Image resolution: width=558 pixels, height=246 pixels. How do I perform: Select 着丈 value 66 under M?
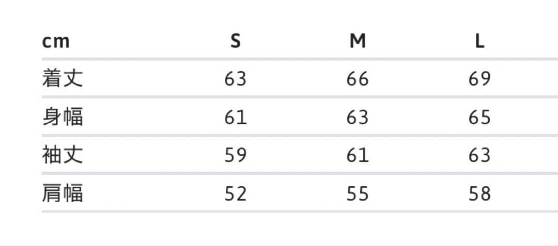pos(358,79)
